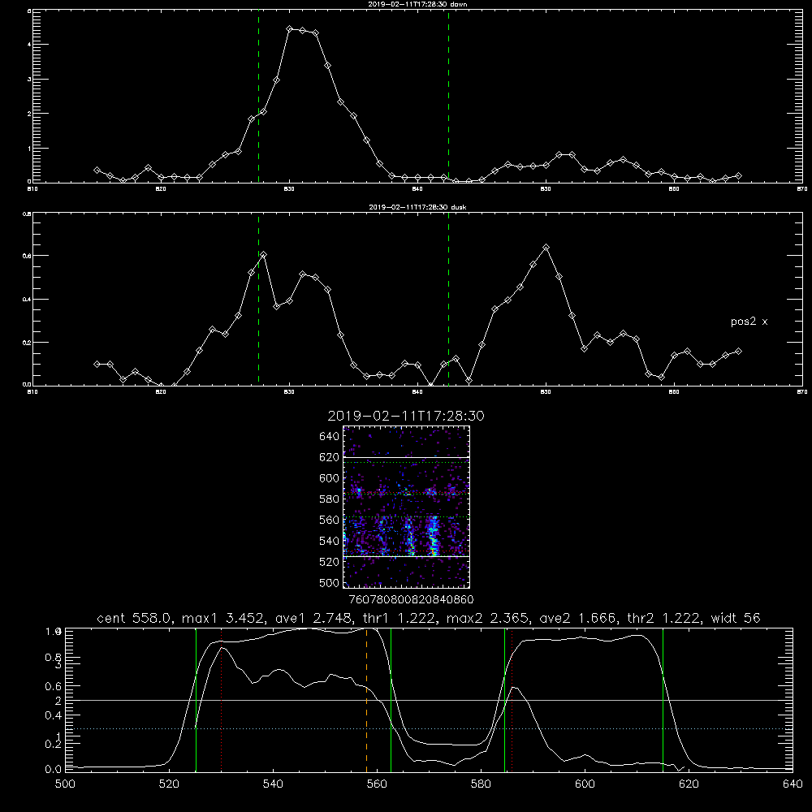This screenshot has height=812, width=812.
Task: Click bottom plot x-axis label 540
Action: click(273, 784)
